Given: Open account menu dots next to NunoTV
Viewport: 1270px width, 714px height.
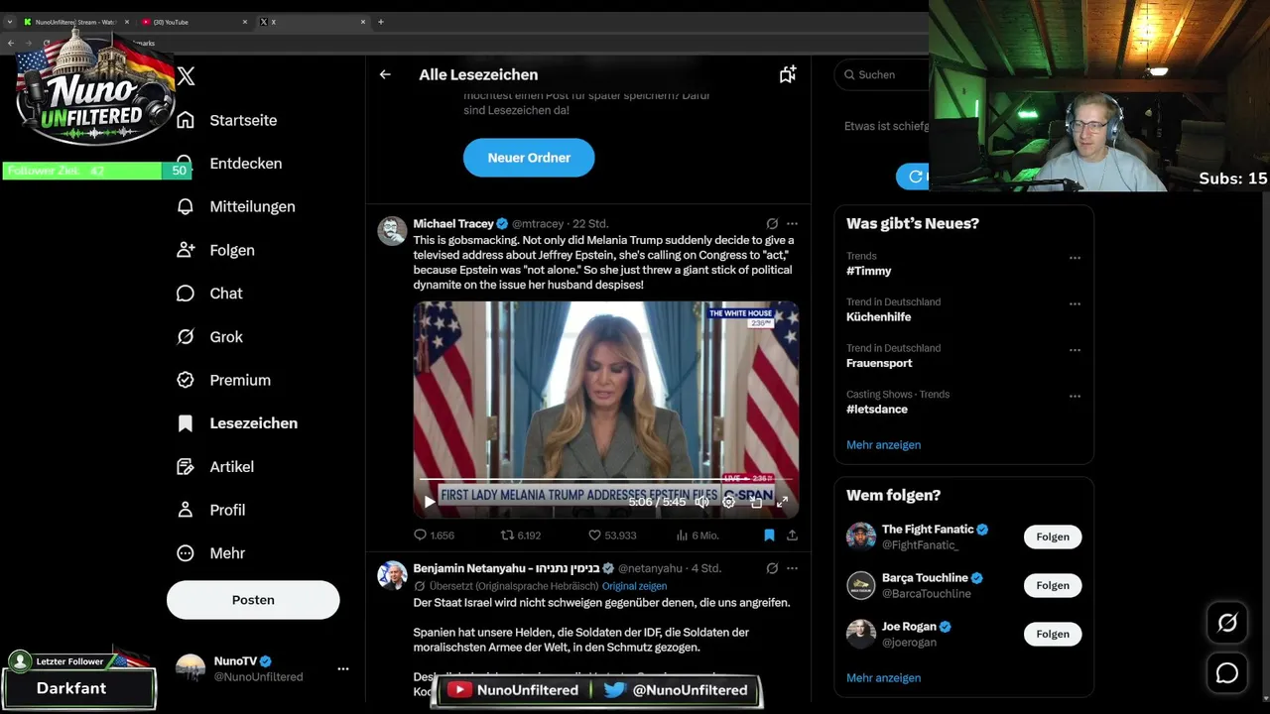Looking at the screenshot, I should click(x=342, y=668).
